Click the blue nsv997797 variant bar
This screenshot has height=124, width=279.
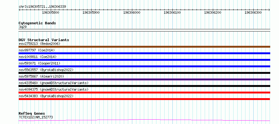click(x=144, y=53)
